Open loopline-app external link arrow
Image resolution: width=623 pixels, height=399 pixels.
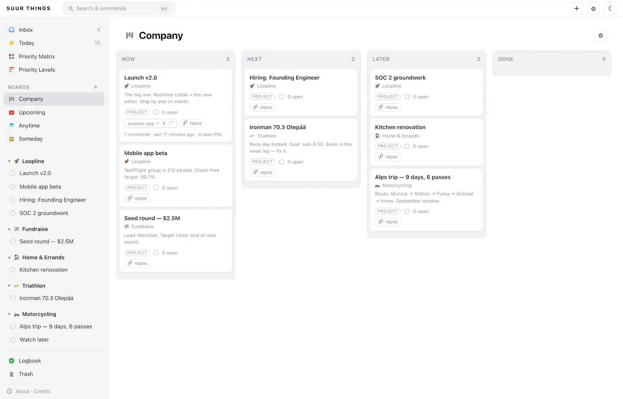171,123
